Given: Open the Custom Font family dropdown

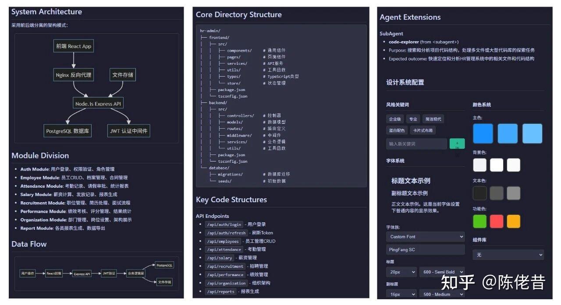Looking at the screenshot, I should point(425,237).
